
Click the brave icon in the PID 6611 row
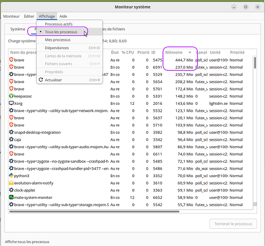point(11,154)
